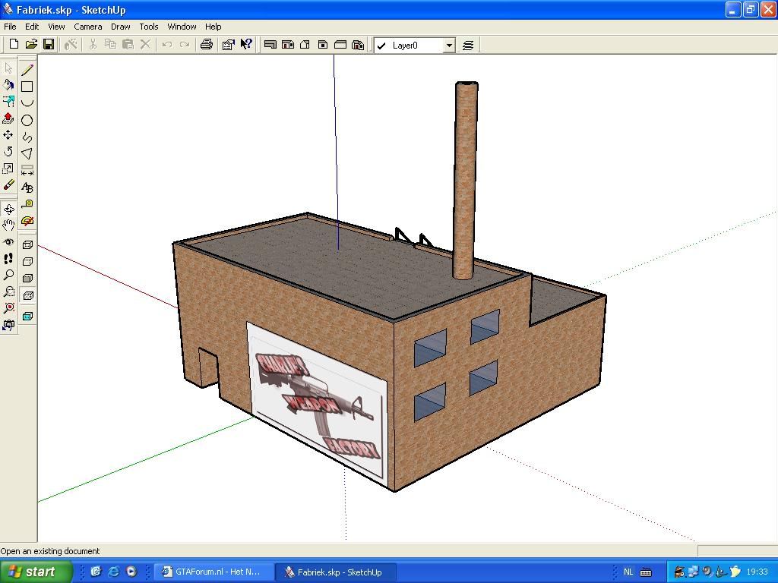Click the Redo arrow icon
778x583 pixels.
pos(184,45)
